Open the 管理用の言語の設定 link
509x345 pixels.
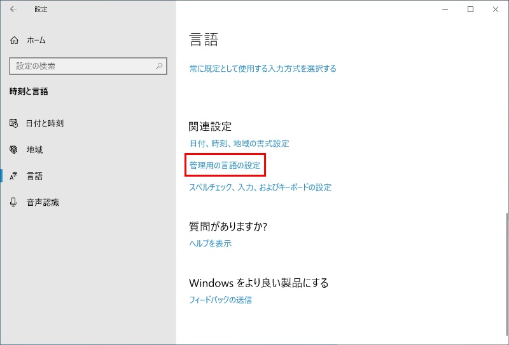click(225, 165)
